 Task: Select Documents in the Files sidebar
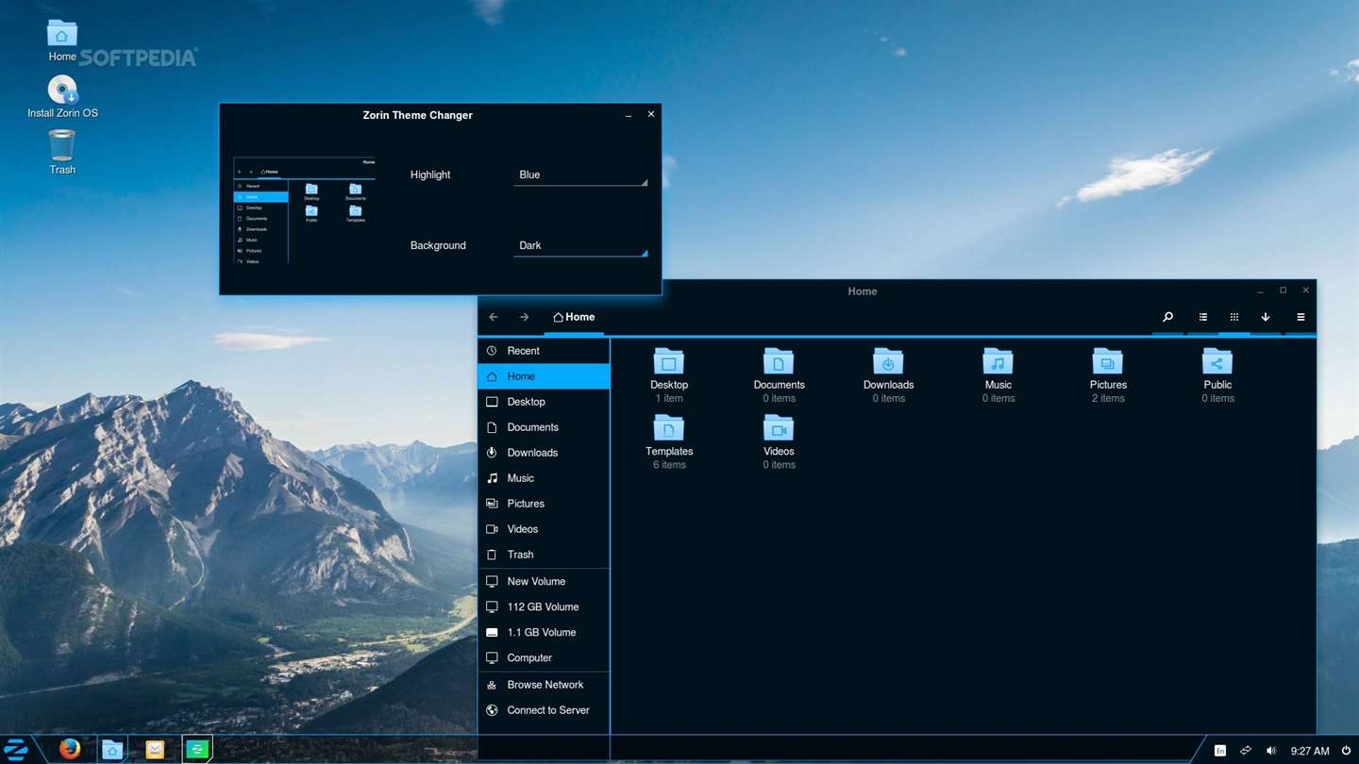click(544, 427)
